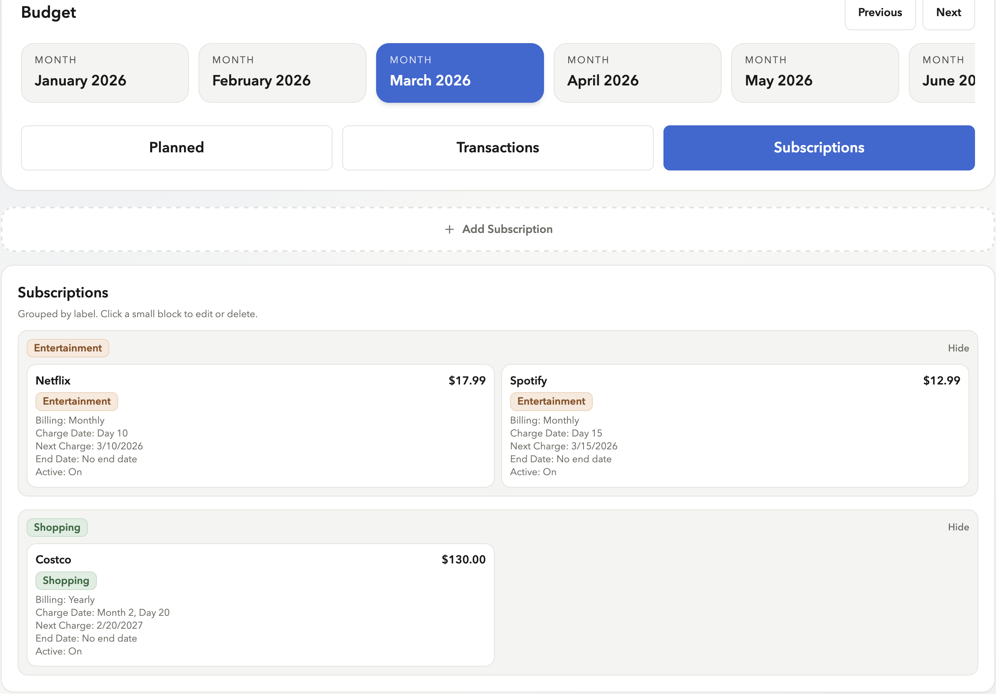
Task: Open the Subscriptions tab
Action: coord(818,147)
